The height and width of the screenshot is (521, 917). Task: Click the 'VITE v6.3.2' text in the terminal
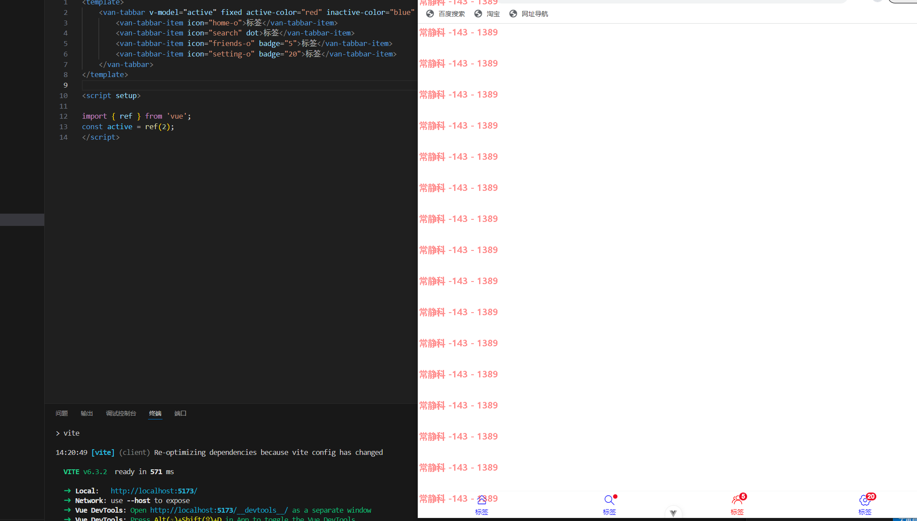(85, 472)
